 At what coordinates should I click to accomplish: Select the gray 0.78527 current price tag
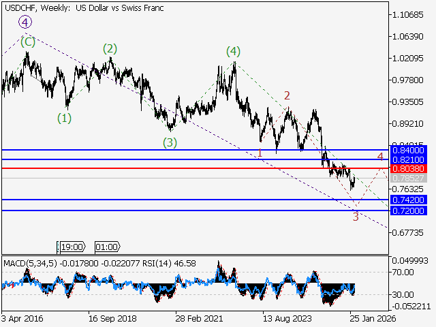click(x=409, y=178)
